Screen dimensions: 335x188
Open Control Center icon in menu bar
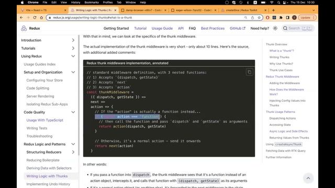[285, 2]
